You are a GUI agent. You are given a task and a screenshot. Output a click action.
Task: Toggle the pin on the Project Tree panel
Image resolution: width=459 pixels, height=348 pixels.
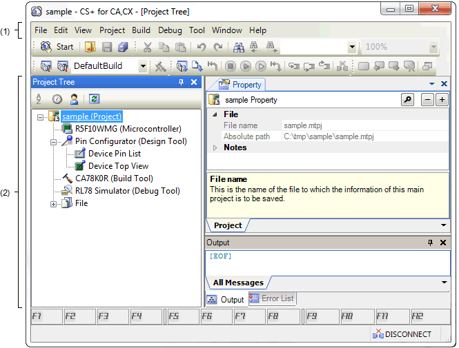point(182,83)
